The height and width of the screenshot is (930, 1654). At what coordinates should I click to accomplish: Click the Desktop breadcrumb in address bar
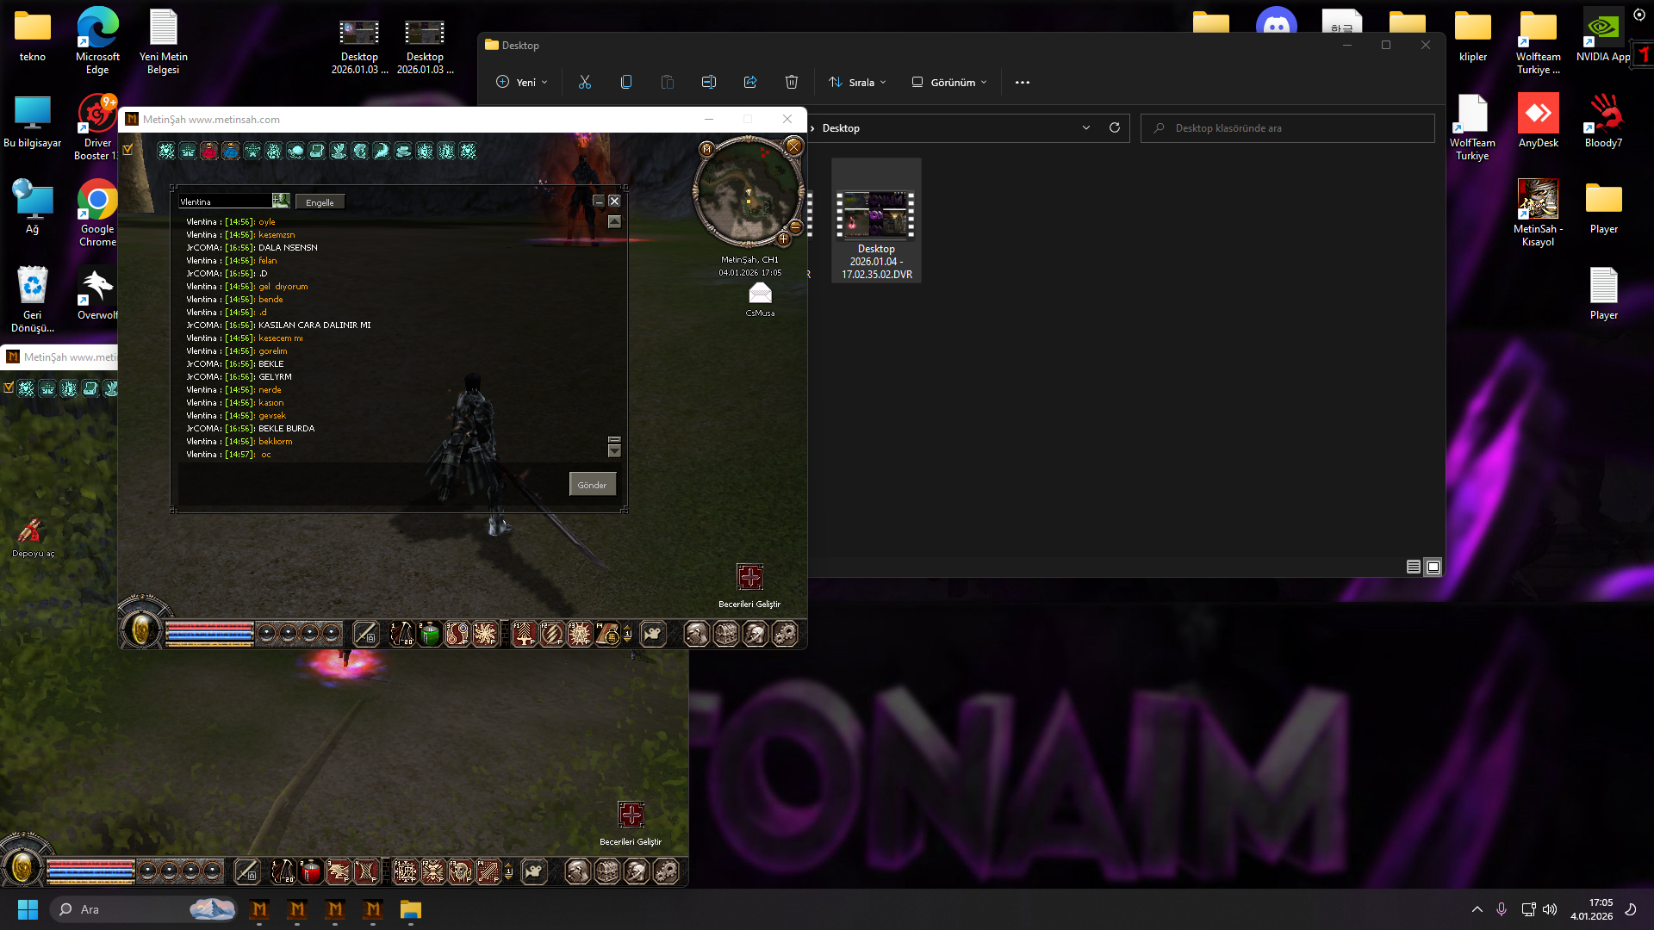click(x=841, y=127)
